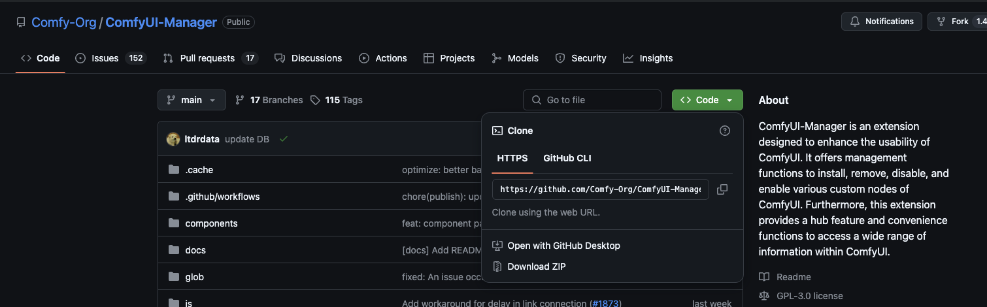Open the update DB commit message

point(247,139)
